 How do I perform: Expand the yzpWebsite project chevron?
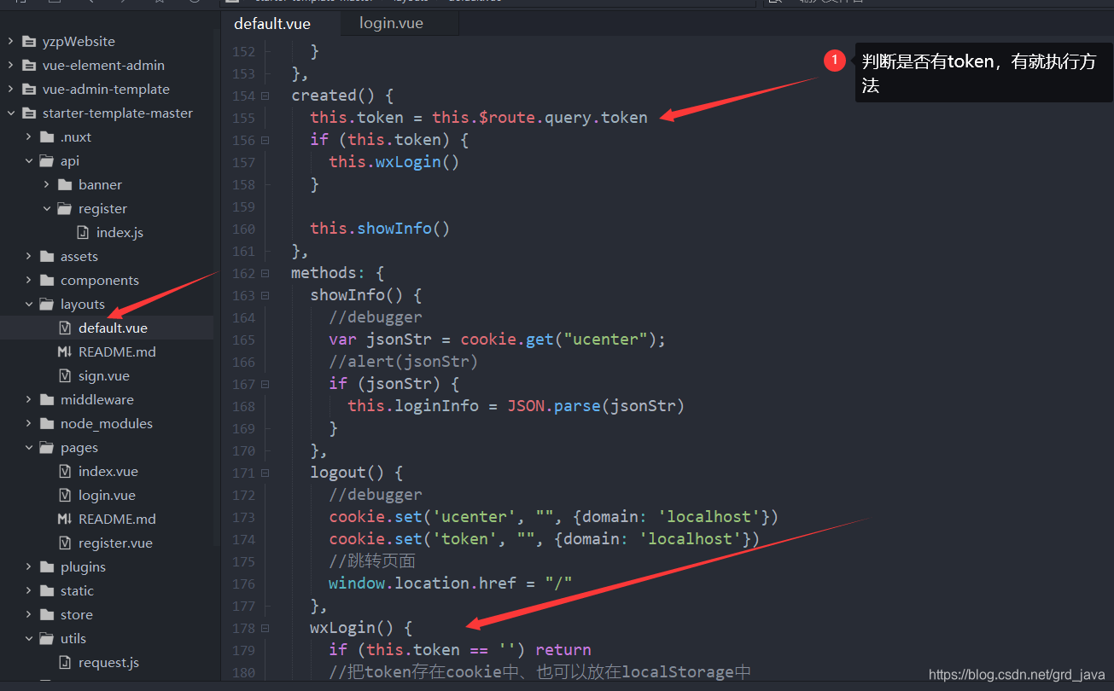coord(10,41)
